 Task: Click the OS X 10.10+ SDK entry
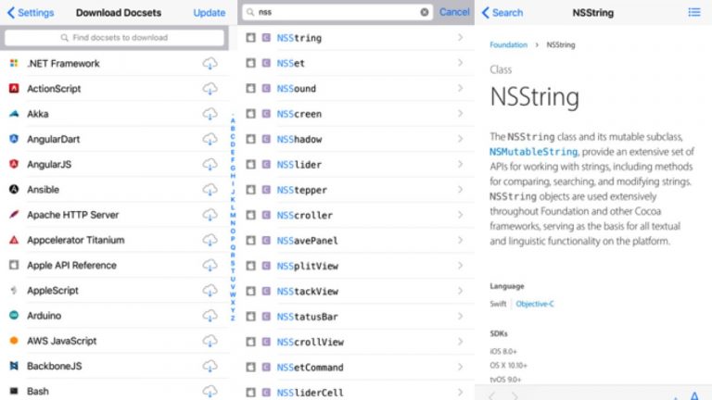point(508,365)
